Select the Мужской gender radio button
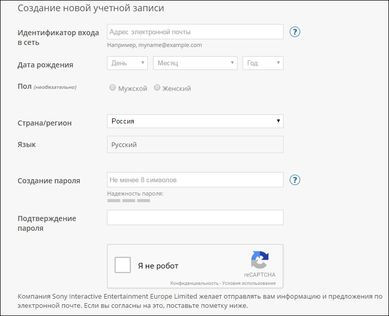Image resolution: width=389 pixels, height=316 pixels. tap(113, 88)
